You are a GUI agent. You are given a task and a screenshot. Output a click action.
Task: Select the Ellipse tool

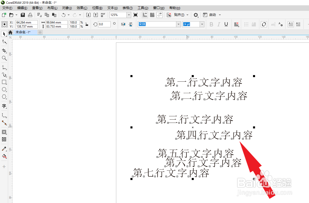pyautogui.click(x=4, y=89)
